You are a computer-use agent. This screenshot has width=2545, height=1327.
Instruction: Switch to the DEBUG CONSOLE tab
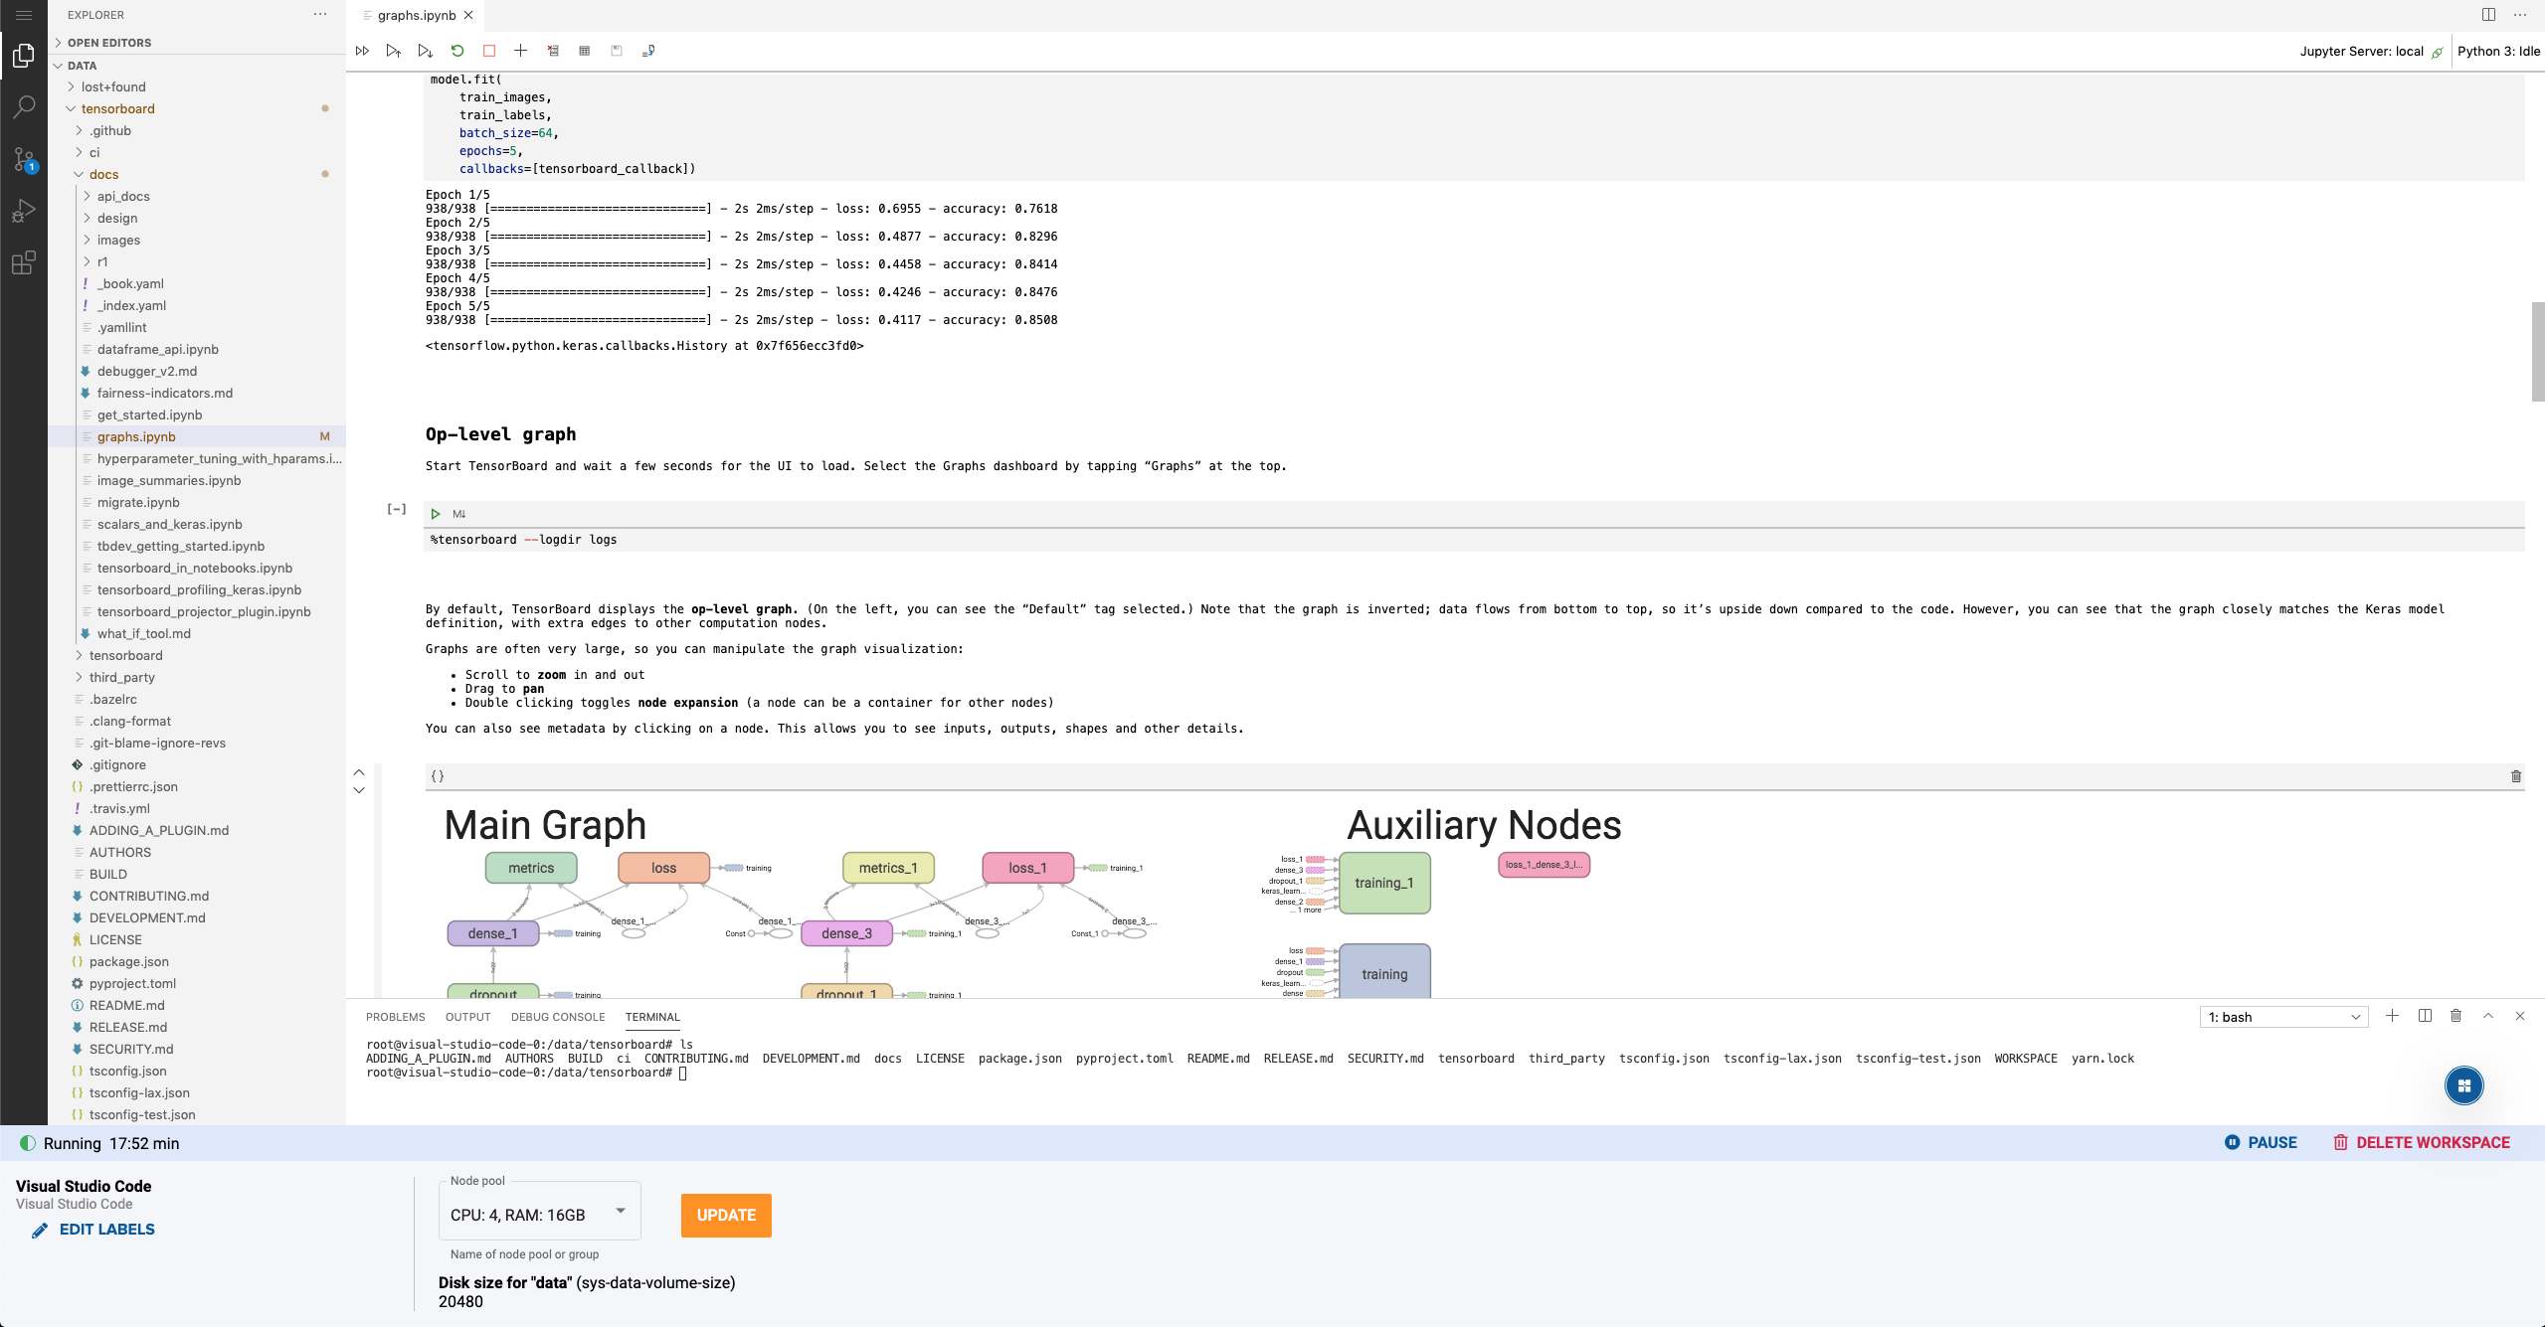click(557, 1017)
